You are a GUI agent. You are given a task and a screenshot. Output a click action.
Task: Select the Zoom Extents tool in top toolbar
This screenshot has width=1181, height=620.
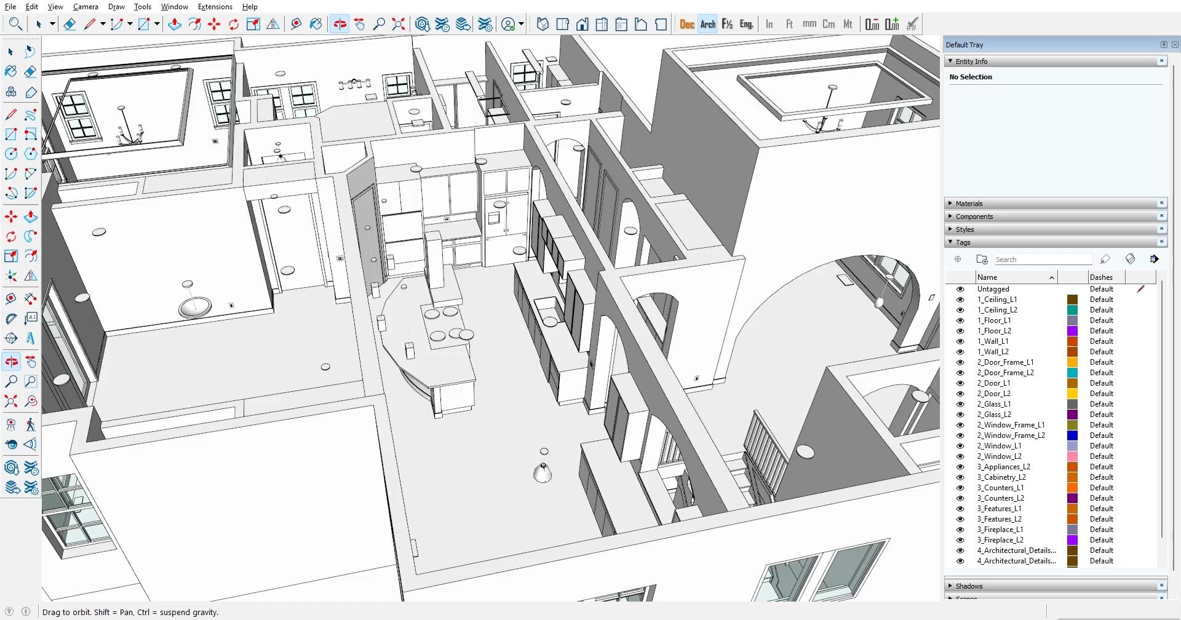[x=399, y=24]
